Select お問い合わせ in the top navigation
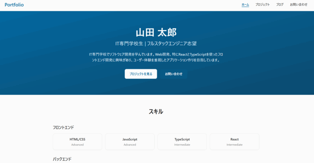Screen dimensions: 314x163 [x=298, y=4]
